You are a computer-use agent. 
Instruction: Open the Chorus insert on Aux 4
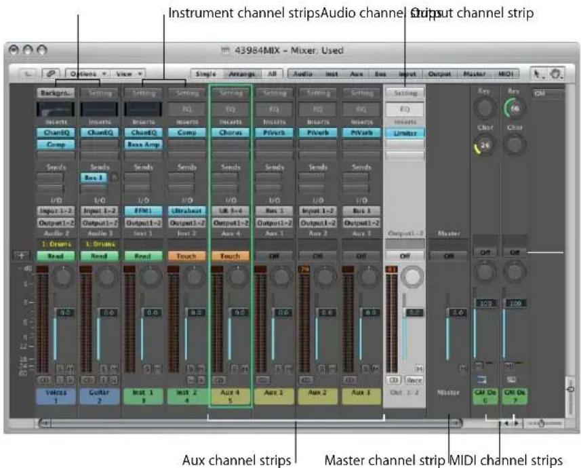(231, 132)
